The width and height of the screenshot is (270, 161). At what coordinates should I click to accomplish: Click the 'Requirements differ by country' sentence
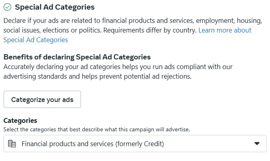pyautogui.click(x=150, y=30)
